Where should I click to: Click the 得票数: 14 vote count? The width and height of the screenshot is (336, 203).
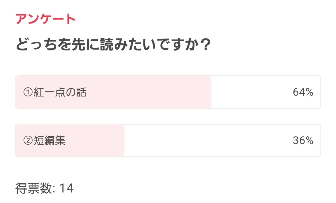coord(44,188)
